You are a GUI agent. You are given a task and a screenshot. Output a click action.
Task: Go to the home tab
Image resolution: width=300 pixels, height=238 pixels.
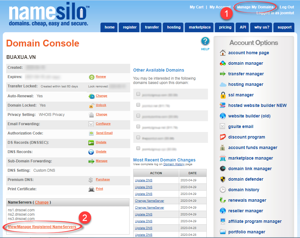coord(109,27)
